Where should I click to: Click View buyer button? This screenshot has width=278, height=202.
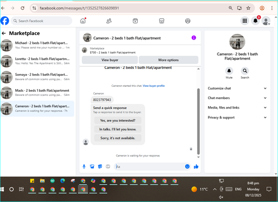coord(110,60)
